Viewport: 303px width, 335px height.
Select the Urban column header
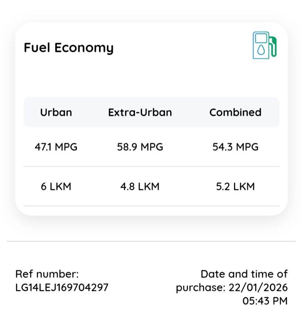click(x=56, y=112)
